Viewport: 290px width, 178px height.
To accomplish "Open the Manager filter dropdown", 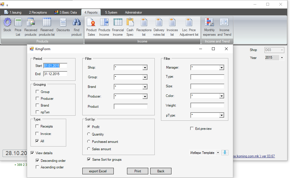I will [222, 68].
